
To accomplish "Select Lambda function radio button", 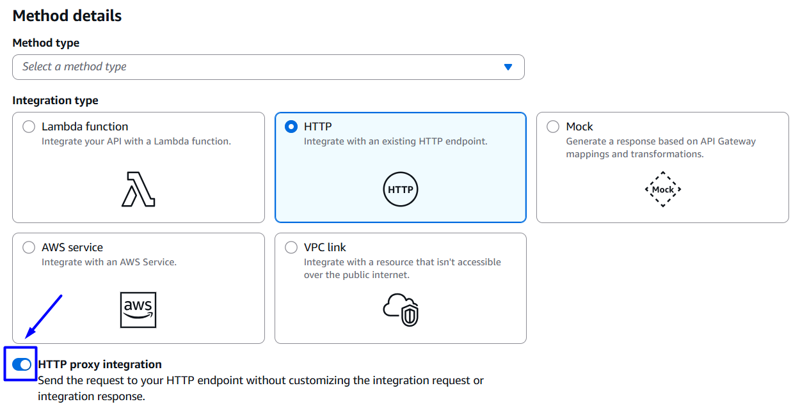I will coord(29,127).
